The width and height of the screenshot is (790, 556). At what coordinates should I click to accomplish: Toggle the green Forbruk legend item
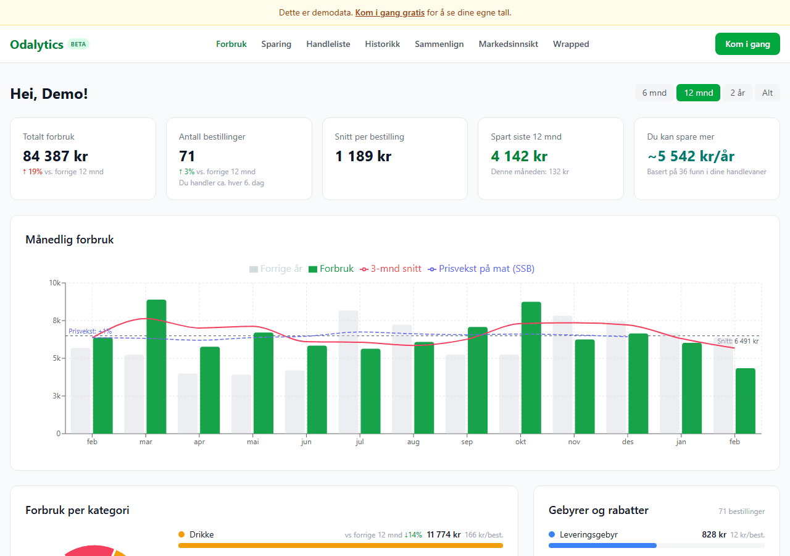coord(331,269)
